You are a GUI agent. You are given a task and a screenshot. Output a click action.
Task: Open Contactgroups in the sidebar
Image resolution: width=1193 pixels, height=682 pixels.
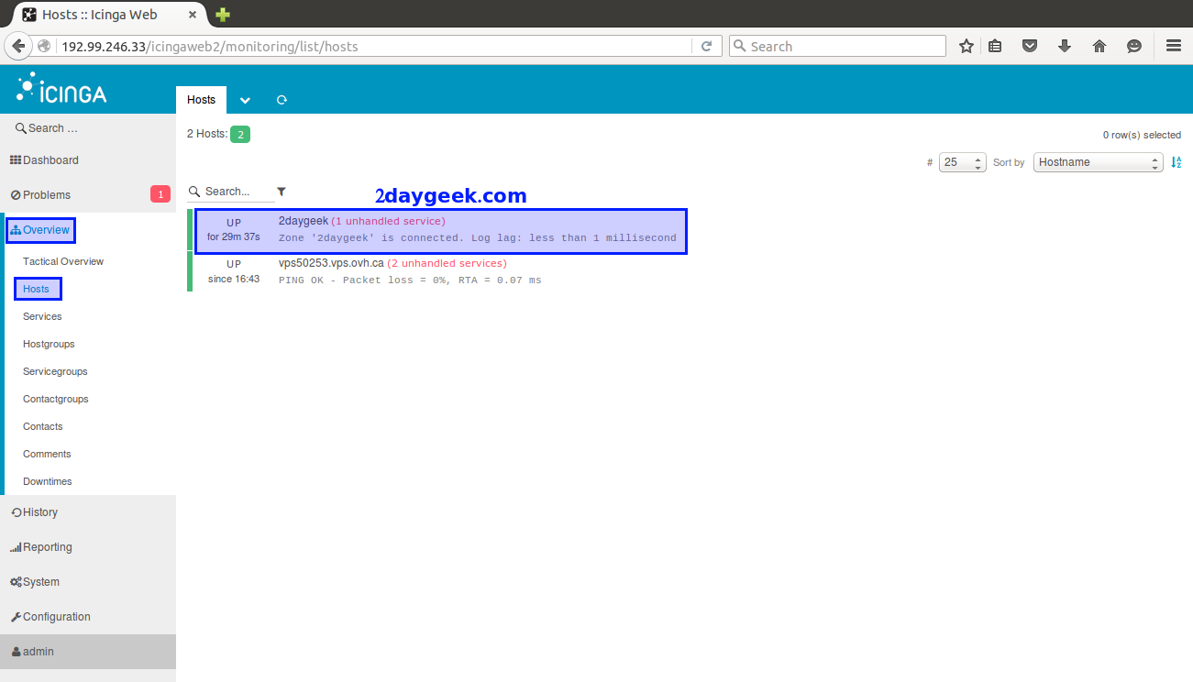56,399
